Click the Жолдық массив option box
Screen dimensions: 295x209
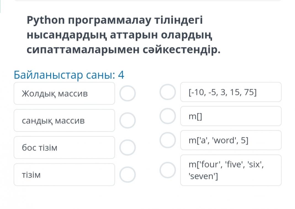[64, 93]
